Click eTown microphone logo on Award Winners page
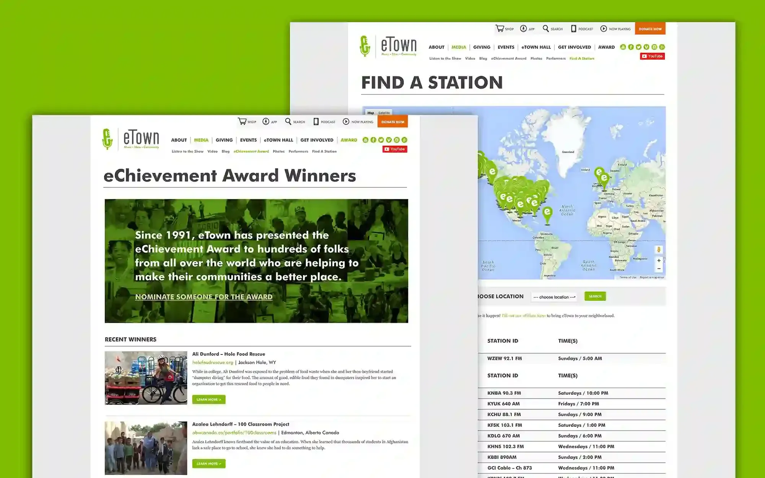This screenshot has height=478, width=765. (107, 139)
